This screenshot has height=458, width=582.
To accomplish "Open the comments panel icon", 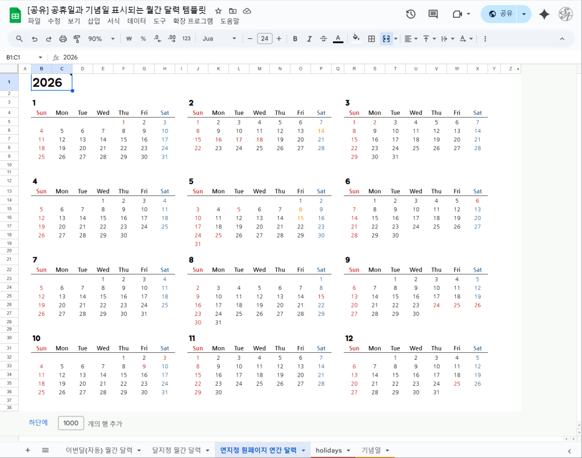I will pos(433,14).
